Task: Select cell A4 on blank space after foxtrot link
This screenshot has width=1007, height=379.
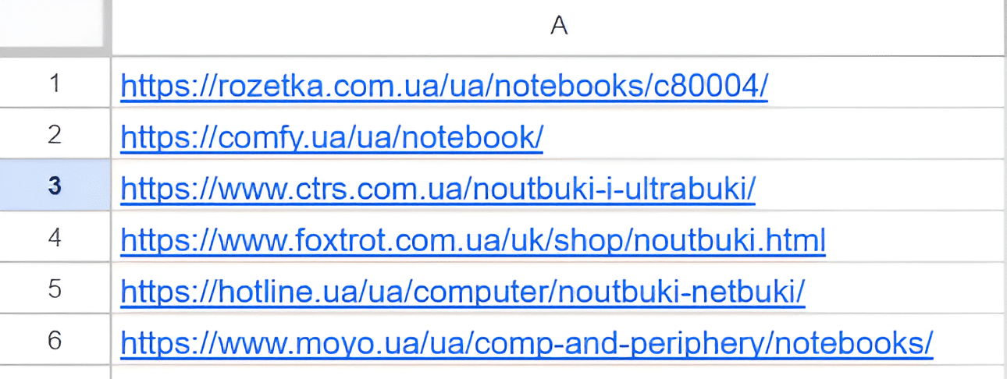Action: point(915,236)
